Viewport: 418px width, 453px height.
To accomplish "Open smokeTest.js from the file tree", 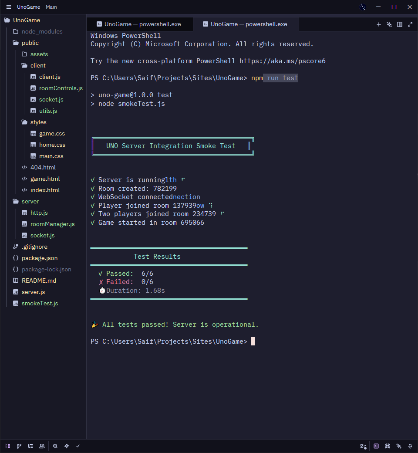I will (x=40, y=303).
